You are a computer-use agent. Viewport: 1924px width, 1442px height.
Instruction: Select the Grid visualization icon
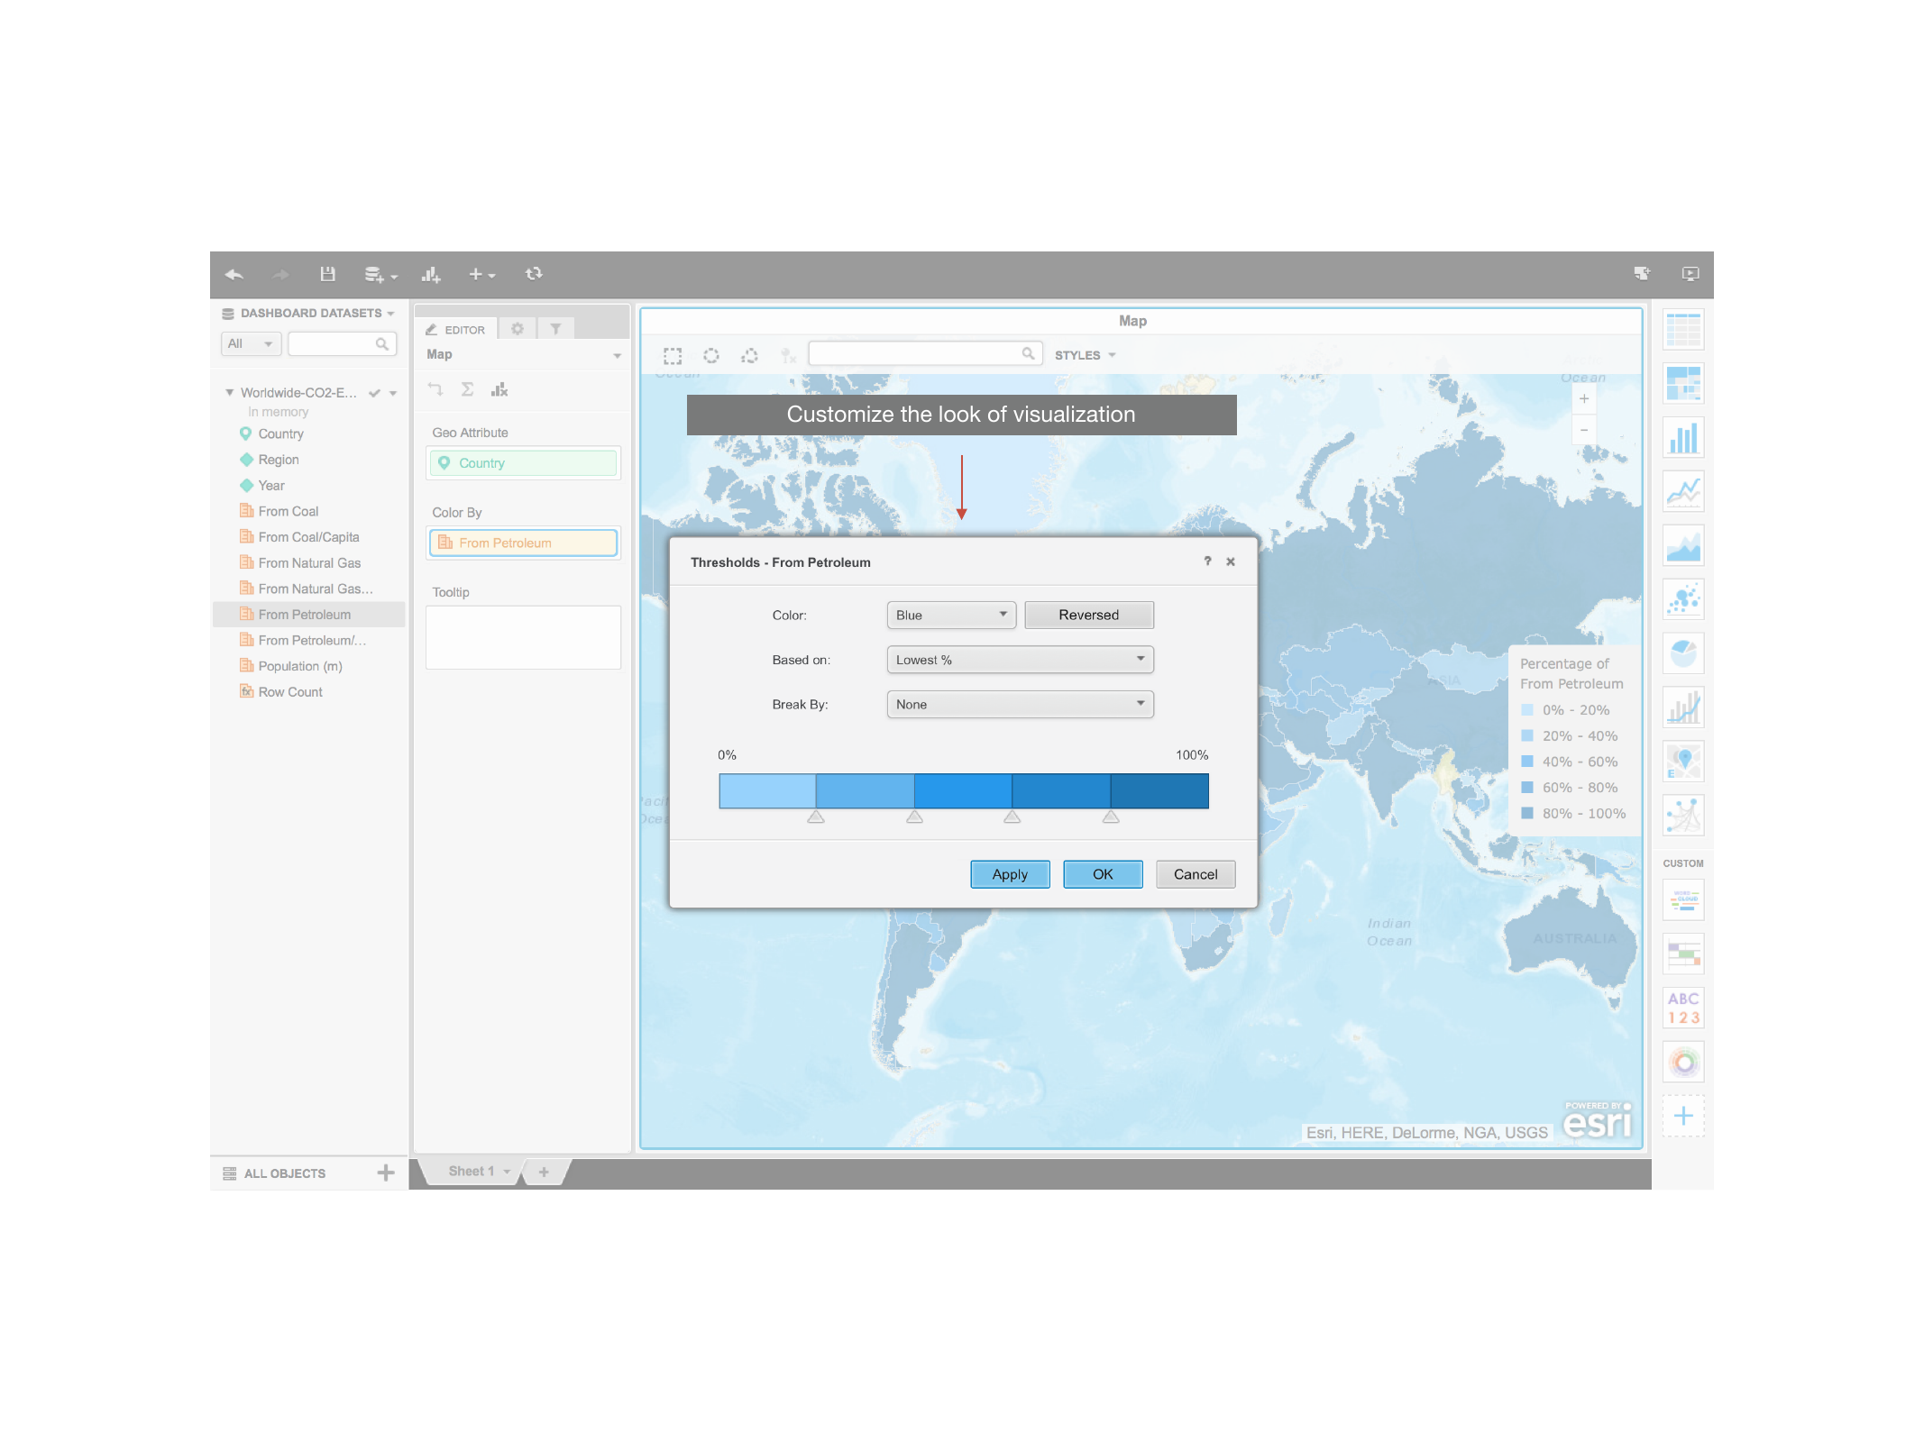pyautogui.click(x=1683, y=331)
